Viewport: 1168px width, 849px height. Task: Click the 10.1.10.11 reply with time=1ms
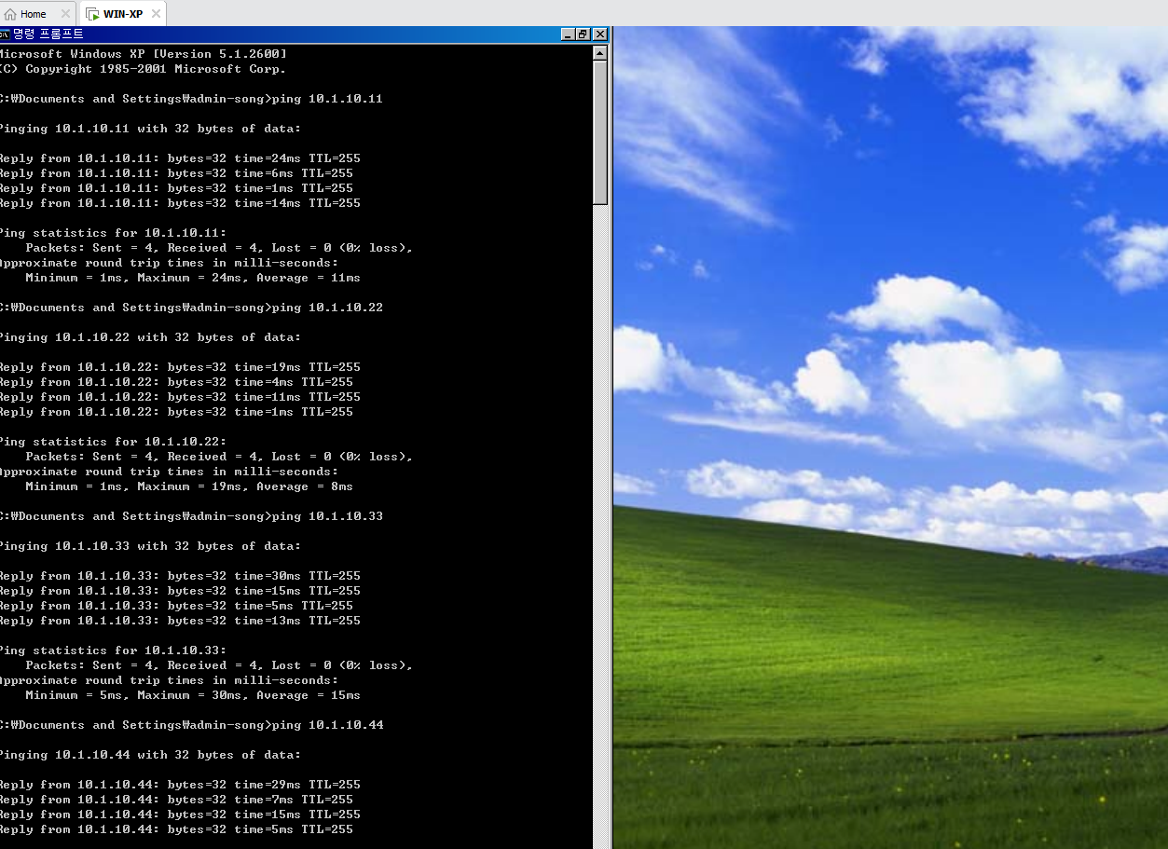[x=176, y=188]
